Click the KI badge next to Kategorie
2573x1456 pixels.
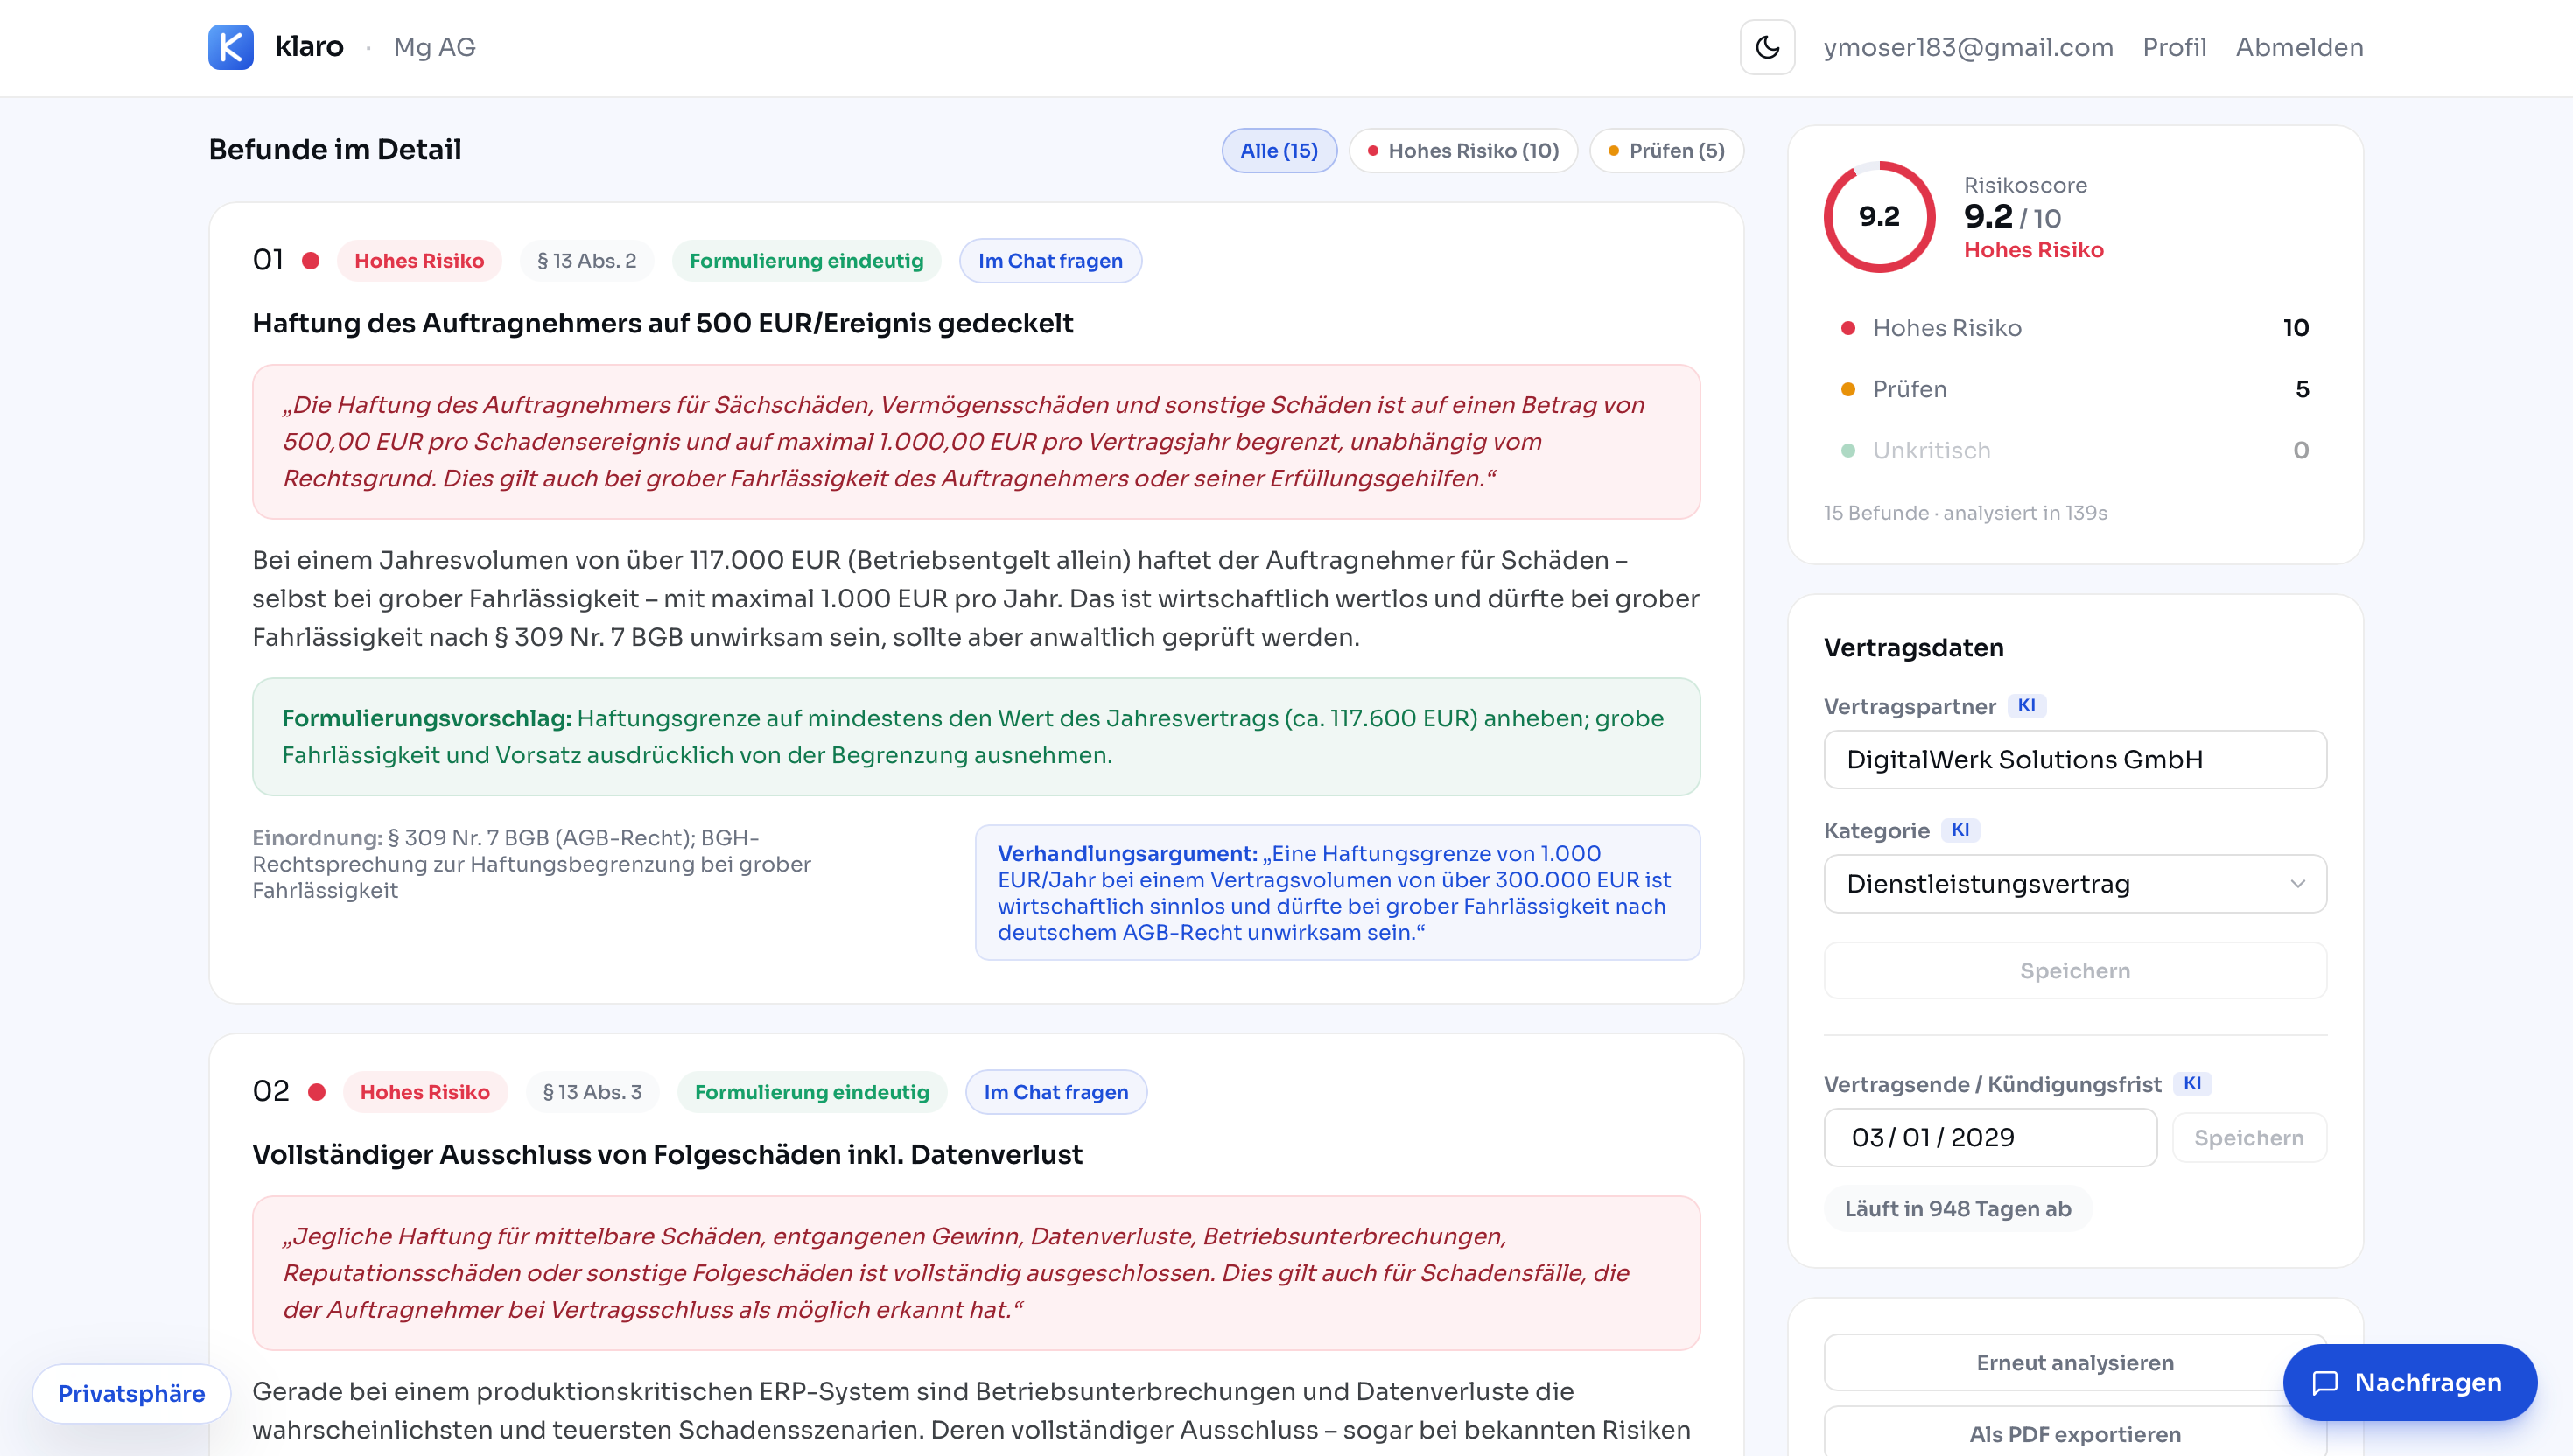tap(1960, 830)
